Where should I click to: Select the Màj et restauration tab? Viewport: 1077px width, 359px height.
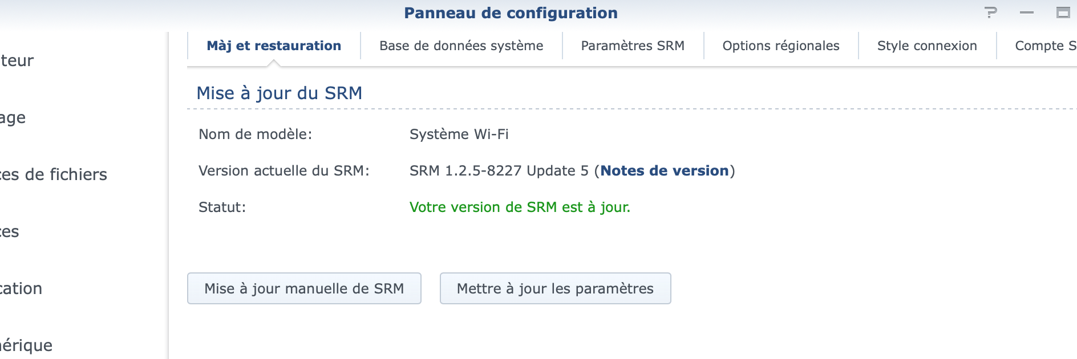pos(274,46)
